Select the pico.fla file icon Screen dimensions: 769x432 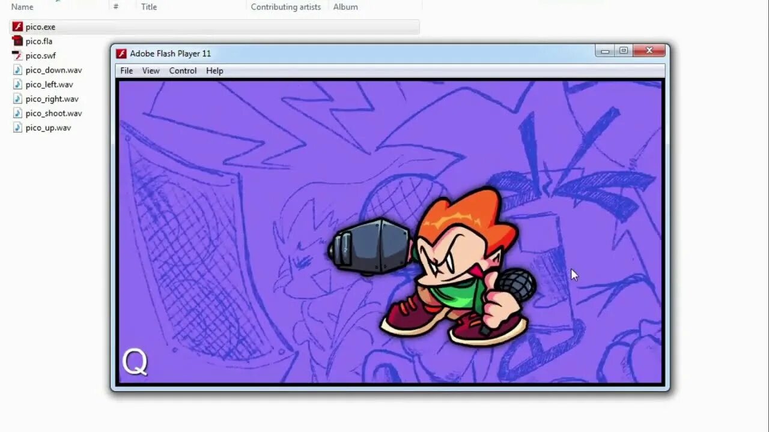pyautogui.click(x=17, y=41)
